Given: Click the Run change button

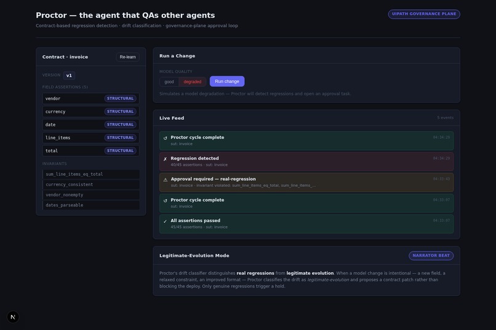Looking at the screenshot, I should [x=227, y=82].
